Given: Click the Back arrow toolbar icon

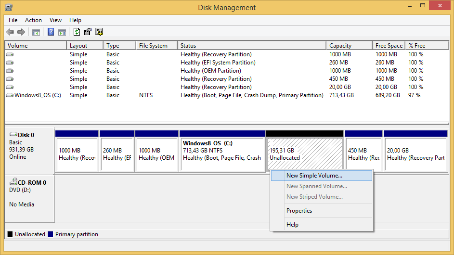Looking at the screenshot, I should 10,32.
